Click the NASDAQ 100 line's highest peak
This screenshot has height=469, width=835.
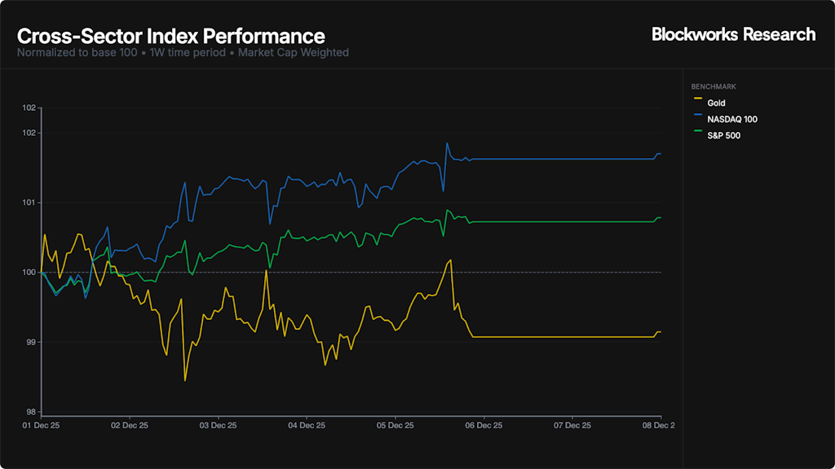447,143
